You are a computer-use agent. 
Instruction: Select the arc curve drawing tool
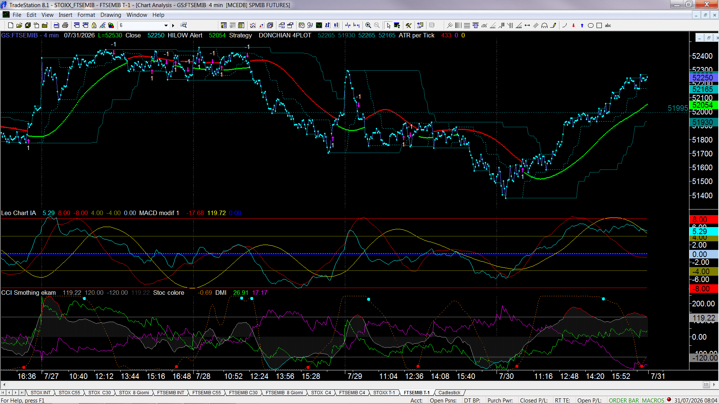pos(565,25)
